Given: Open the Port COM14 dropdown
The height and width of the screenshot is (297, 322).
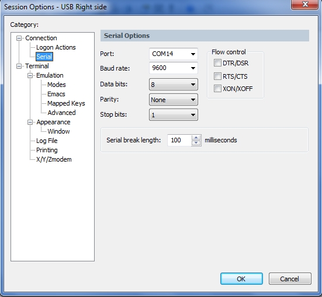Looking at the screenshot, I should [x=174, y=54].
